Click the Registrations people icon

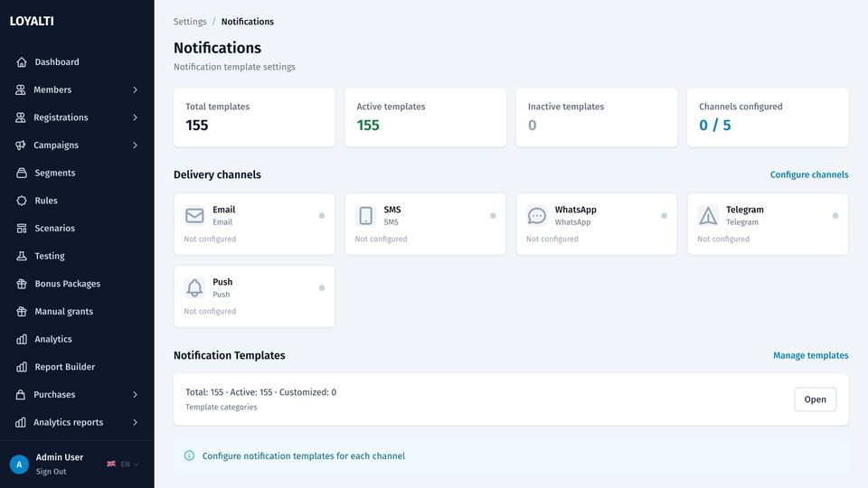[21, 117]
